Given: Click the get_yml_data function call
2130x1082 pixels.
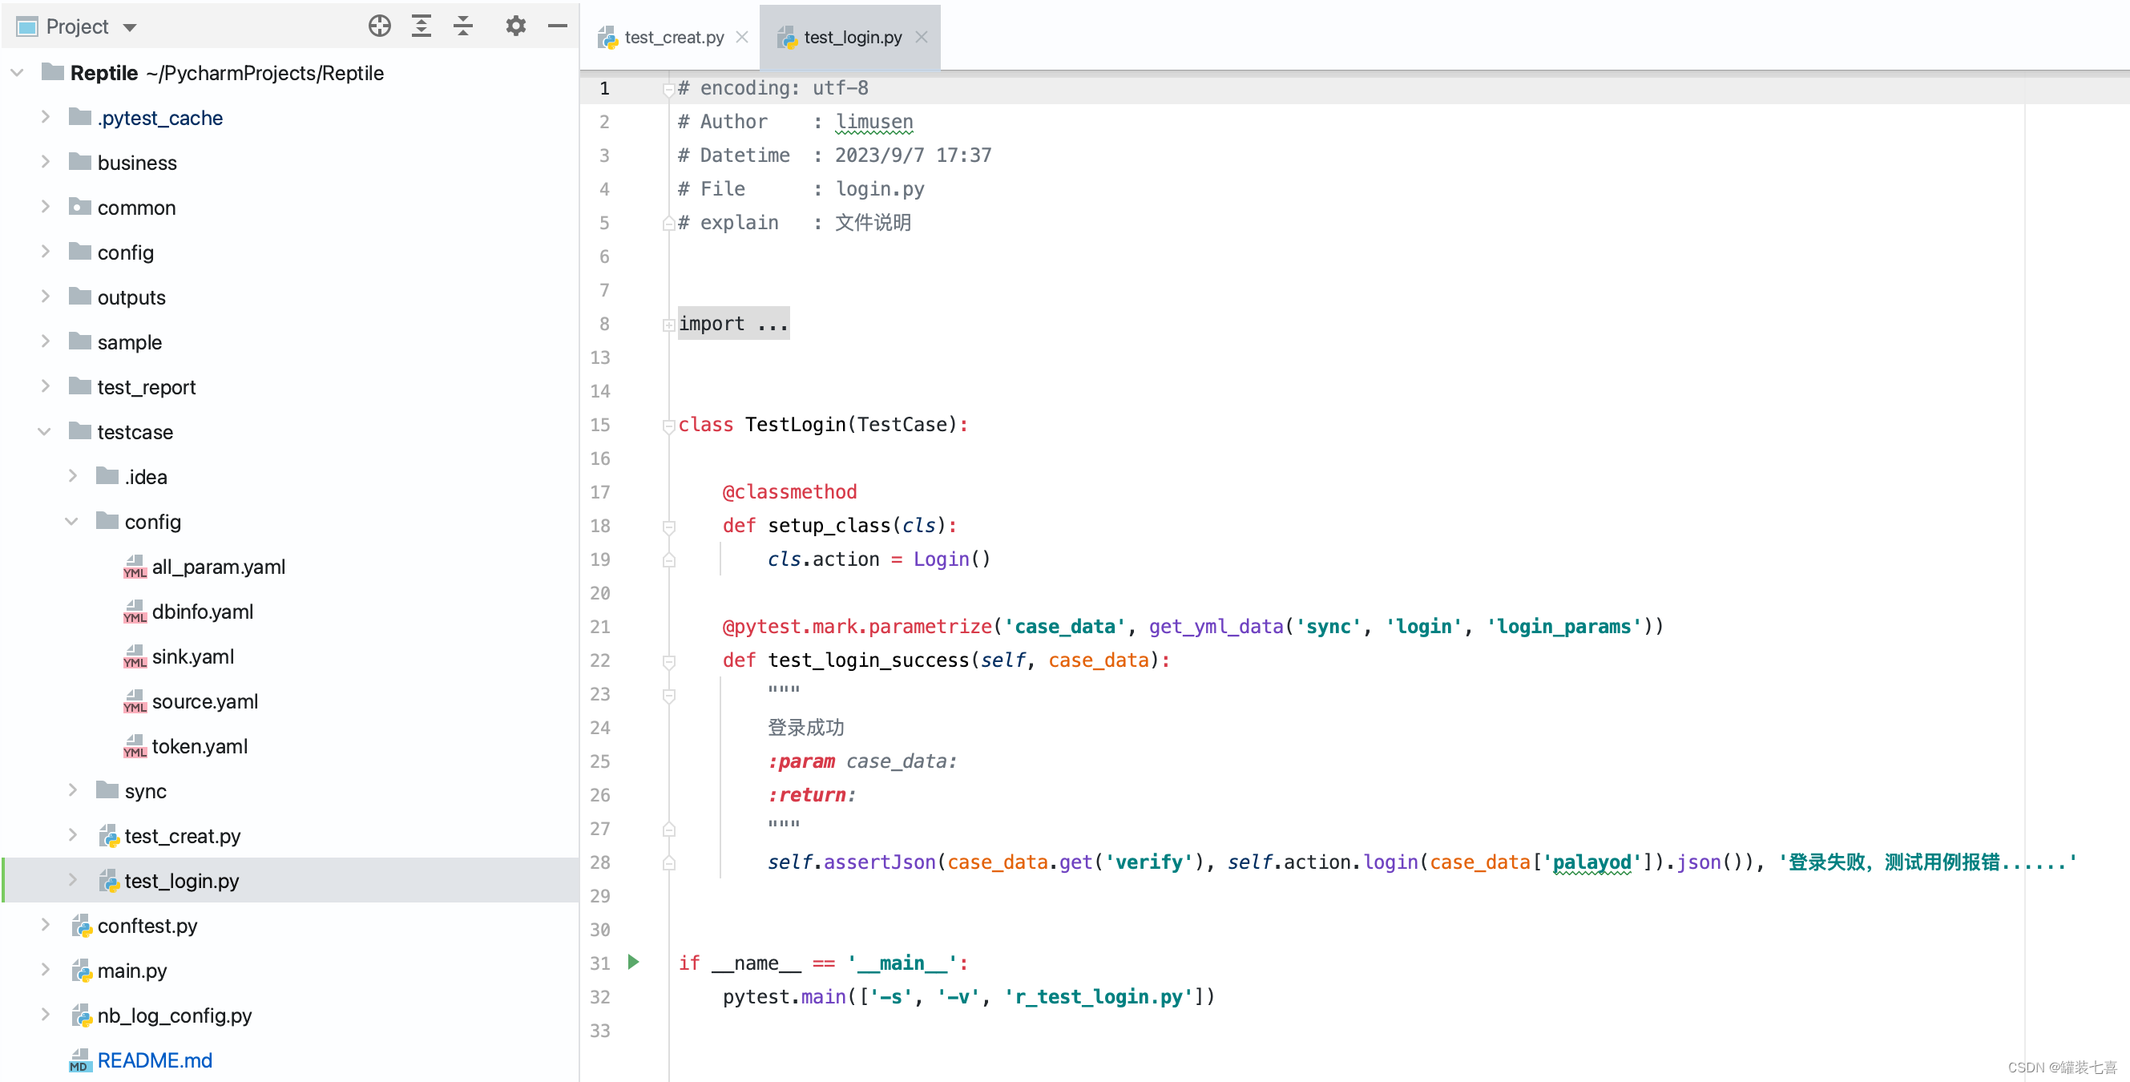Looking at the screenshot, I should coord(1216,626).
